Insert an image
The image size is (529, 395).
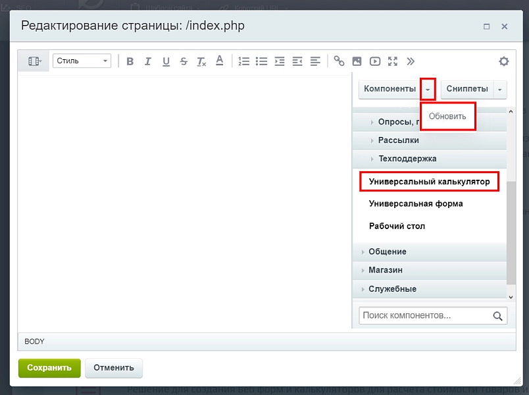pos(357,61)
